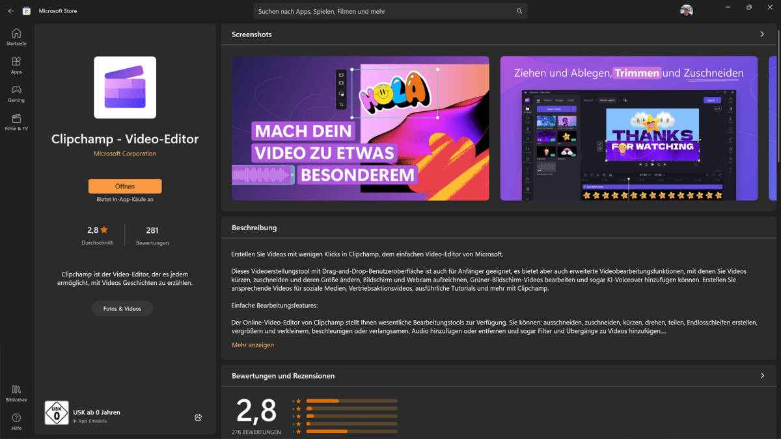Image resolution: width=781 pixels, height=439 pixels.
Task: Click 'Bietet In-App-Käufe an' text
Action: click(125, 199)
